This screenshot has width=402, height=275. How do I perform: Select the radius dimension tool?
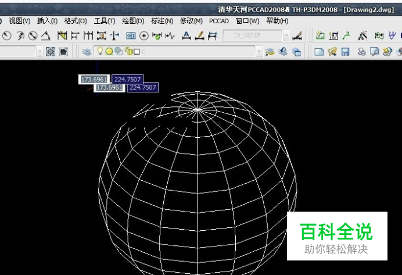pos(6,35)
